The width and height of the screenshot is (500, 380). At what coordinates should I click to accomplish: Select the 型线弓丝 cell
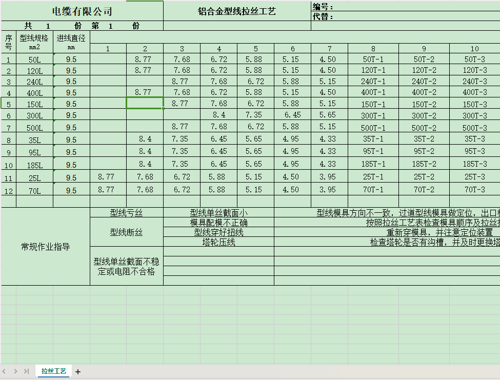(x=126, y=212)
